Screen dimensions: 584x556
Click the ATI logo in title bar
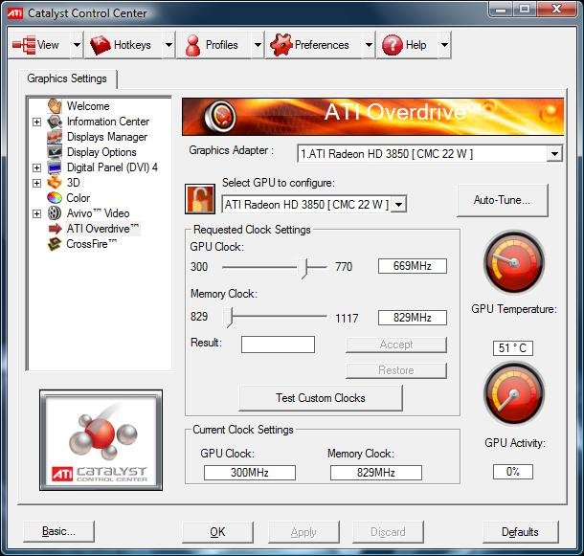coord(15,13)
